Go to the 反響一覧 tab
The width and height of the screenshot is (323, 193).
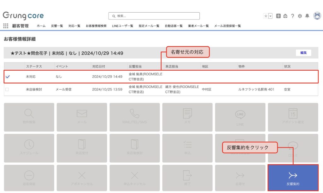coord(57,26)
